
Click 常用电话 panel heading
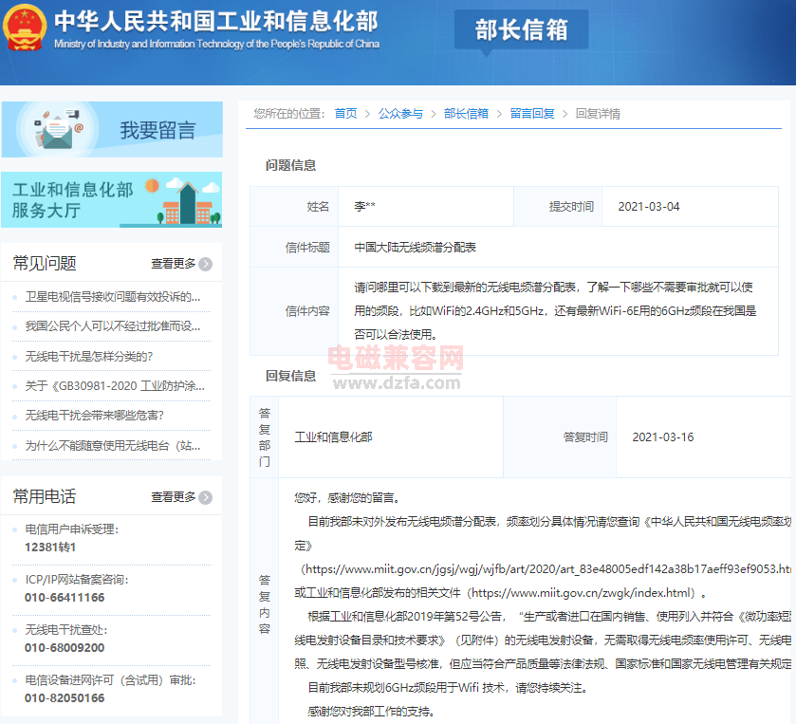tap(45, 496)
